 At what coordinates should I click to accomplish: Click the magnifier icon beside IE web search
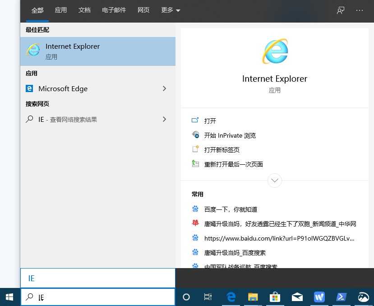[x=29, y=119]
